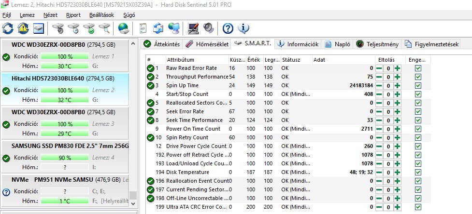The image size is (472, 214).
Task: Sort by the Státusz column header
Action: click(x=296, y=60)
